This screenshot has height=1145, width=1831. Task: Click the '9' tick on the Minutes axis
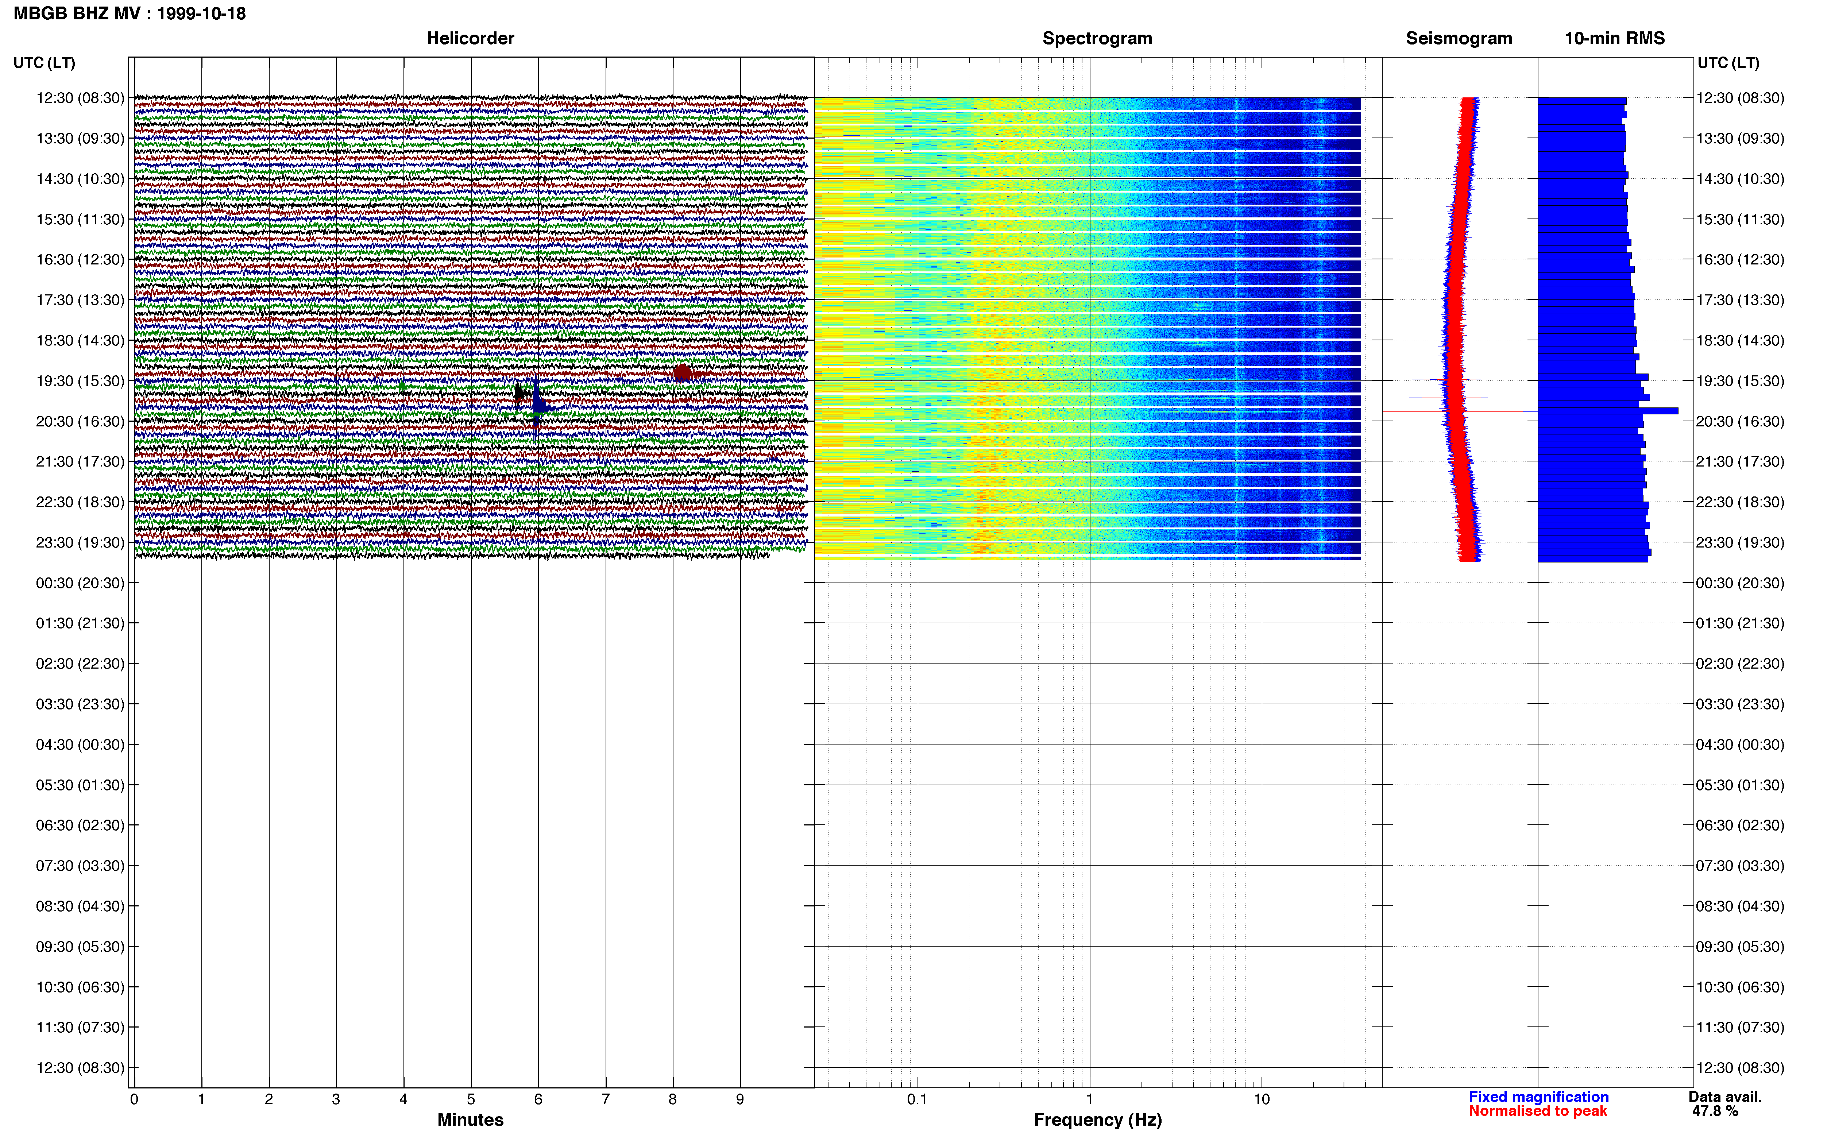pyautogui.click(x=740, y=1099)
